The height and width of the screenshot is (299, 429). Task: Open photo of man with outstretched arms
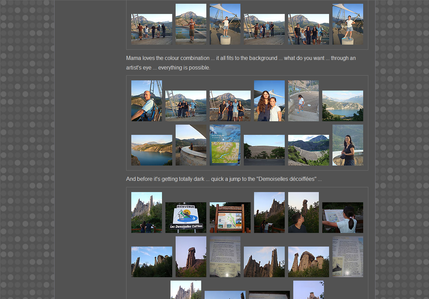point(191,24)
